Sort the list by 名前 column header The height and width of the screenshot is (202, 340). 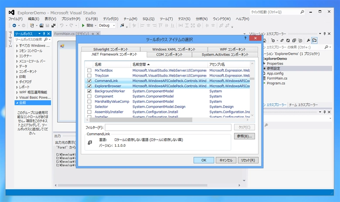tap(112, 64)
